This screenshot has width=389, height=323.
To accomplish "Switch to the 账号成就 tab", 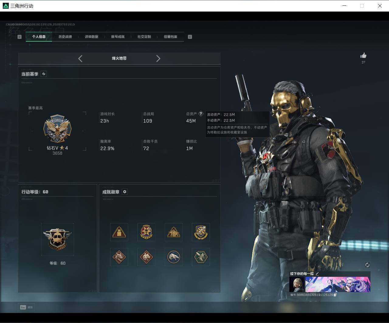I will click(x=118, y=37).
